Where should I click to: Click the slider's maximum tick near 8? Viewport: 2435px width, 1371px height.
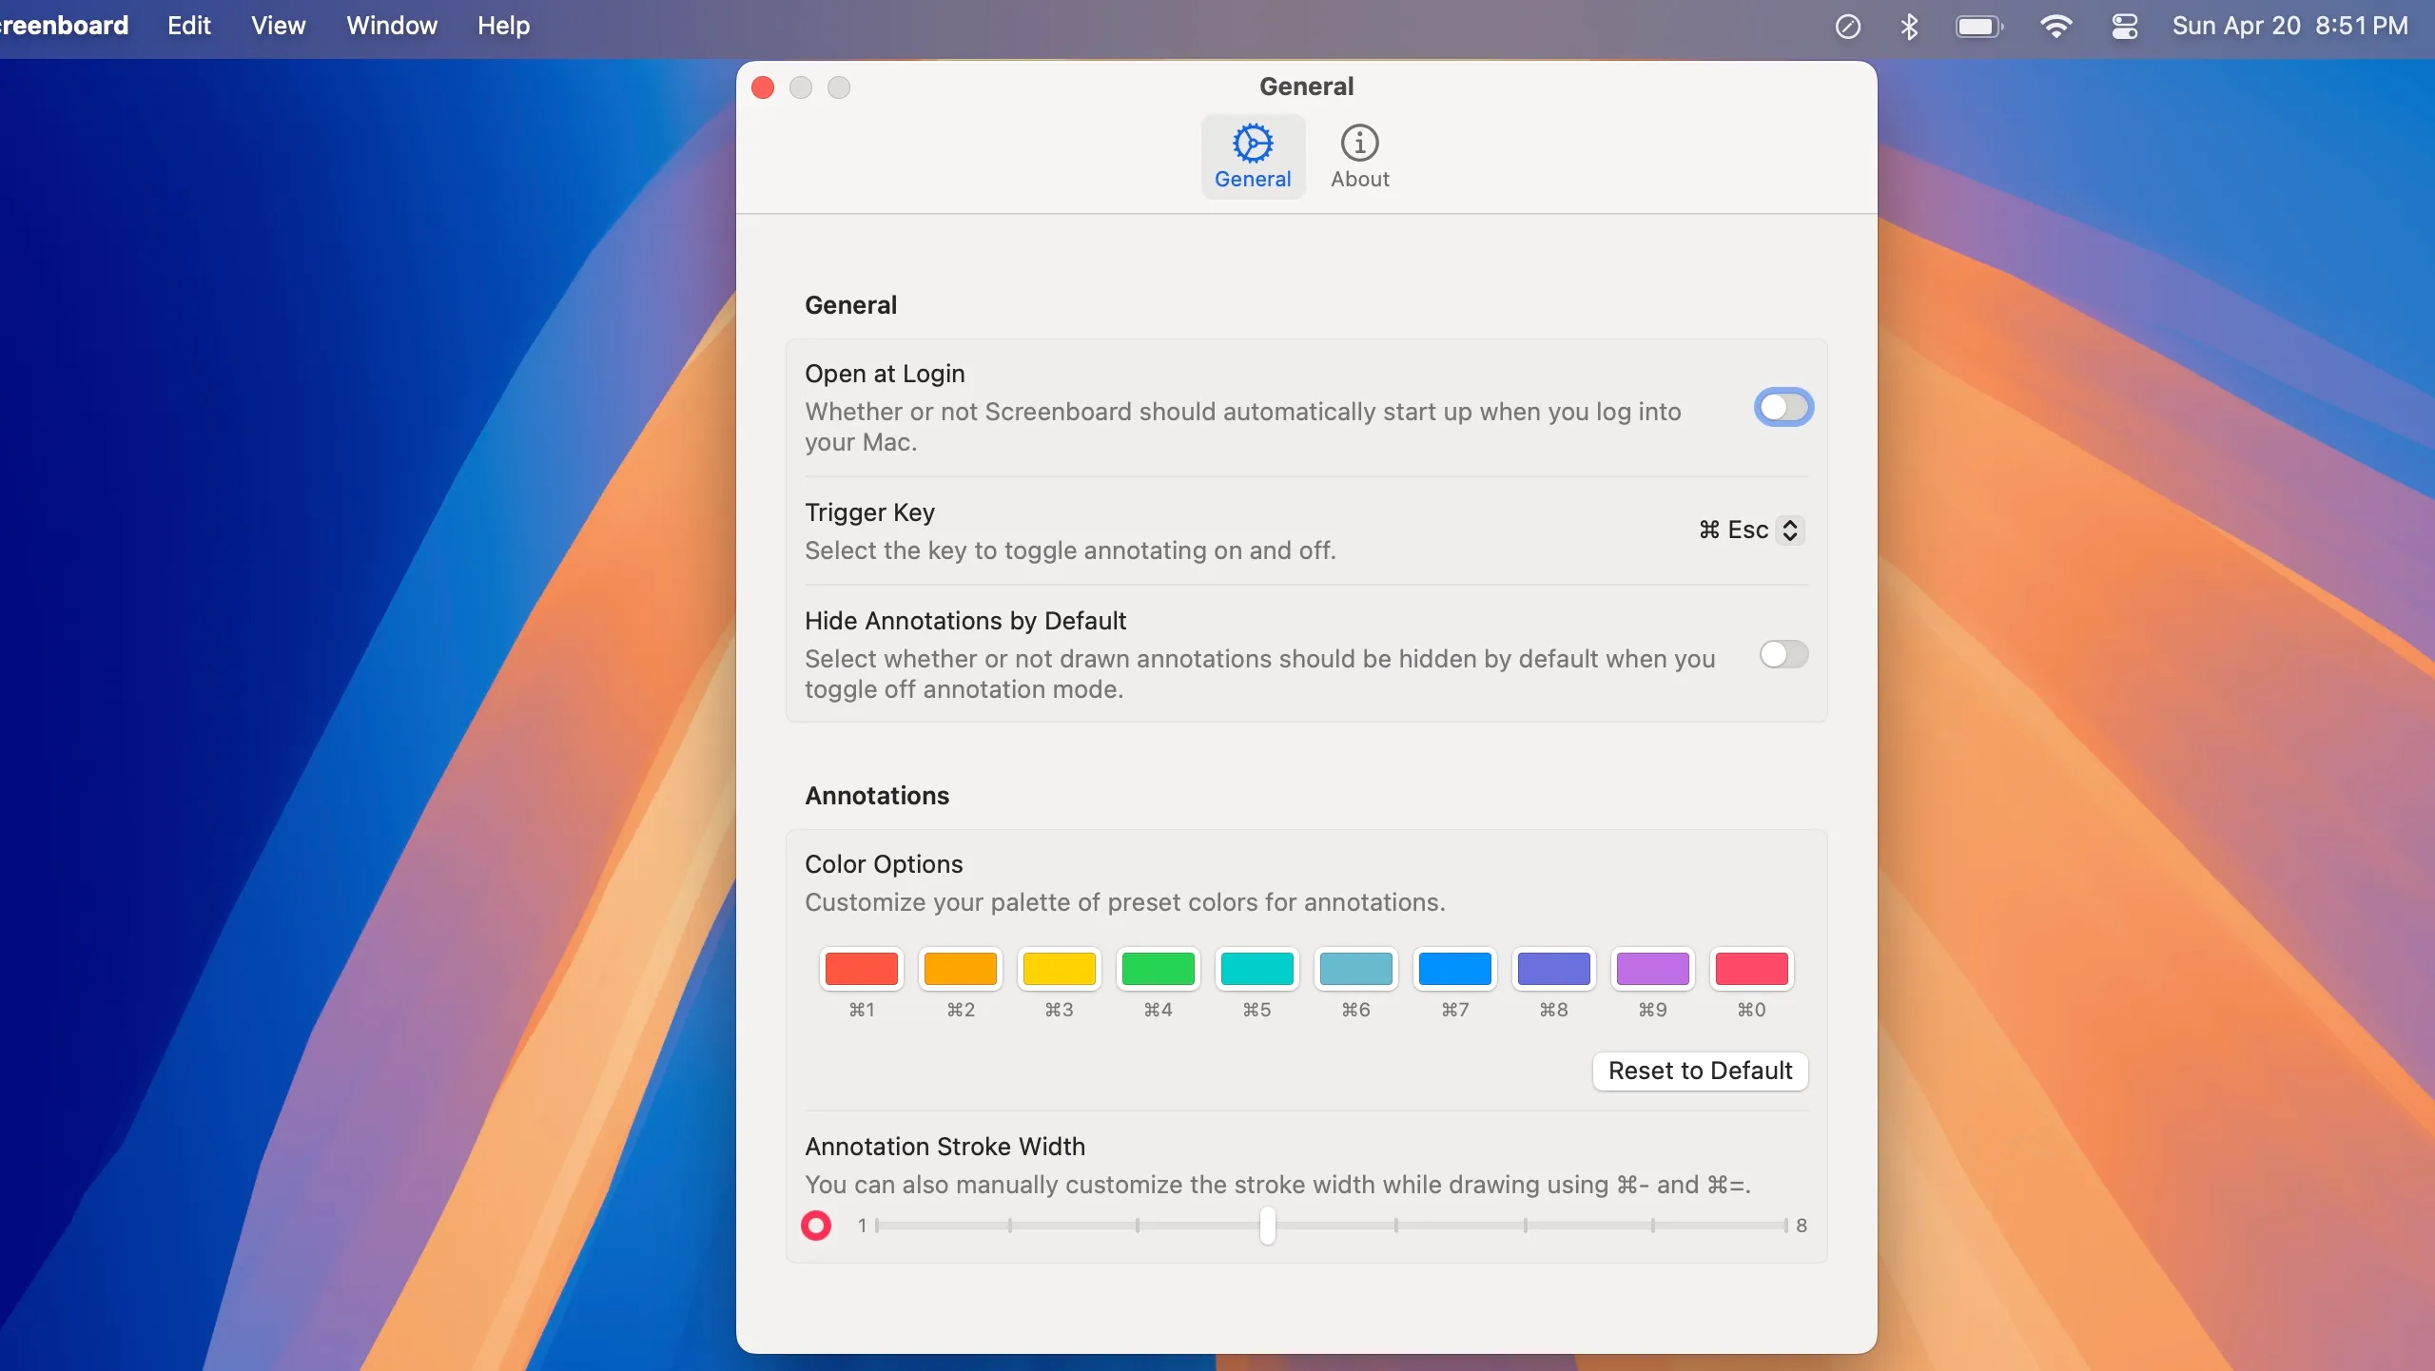(x=1785, y=1226)
